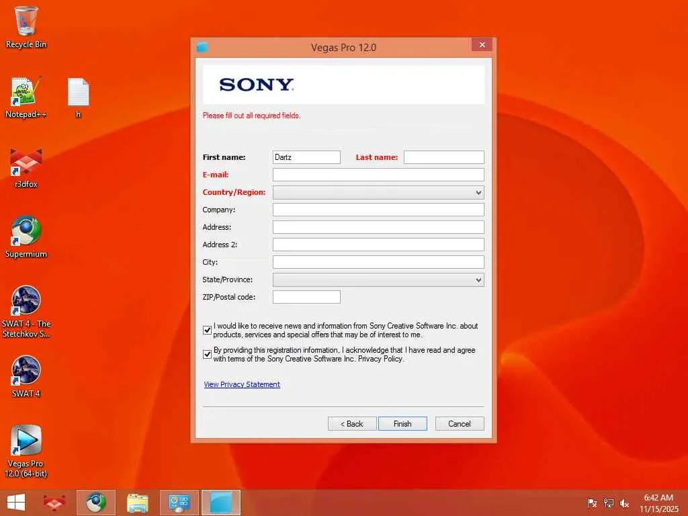Toggle the receive news and information checkbox

point(208,330)
